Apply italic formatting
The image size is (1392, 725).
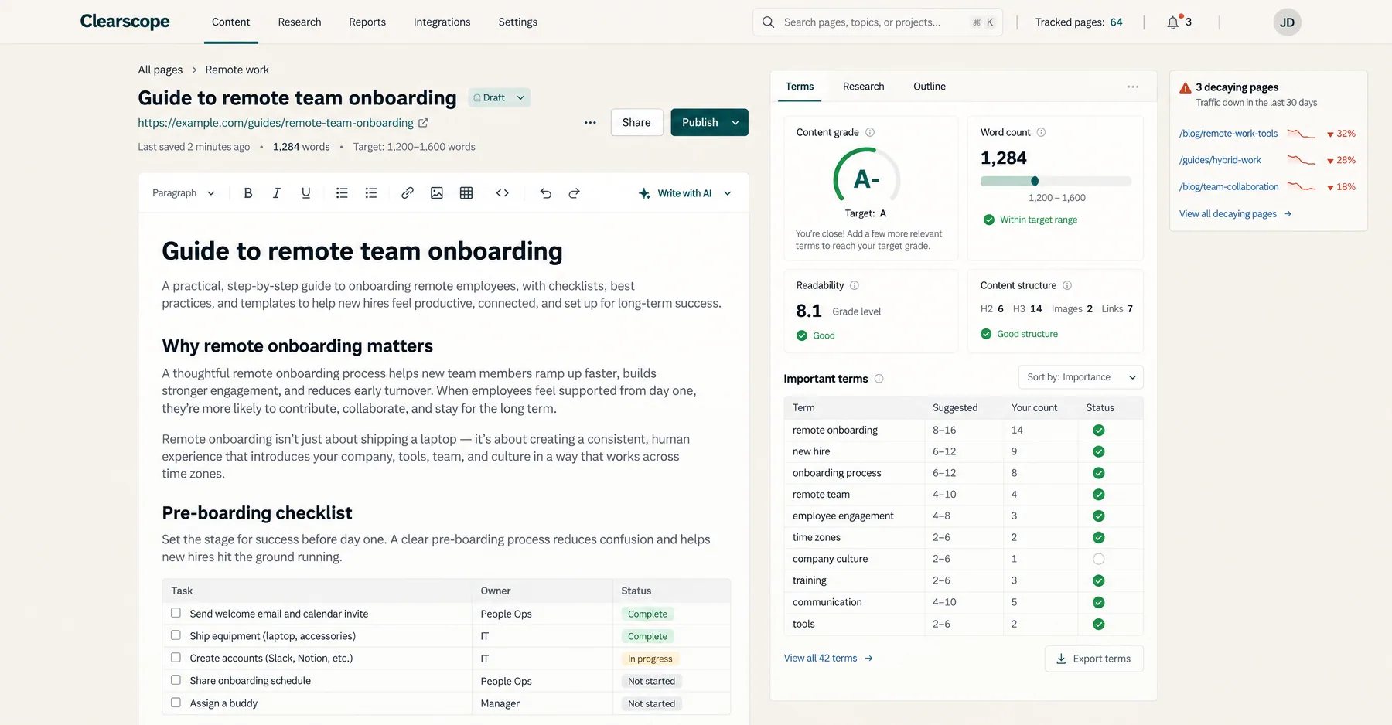pyautogui.click(x=276, y=193)
